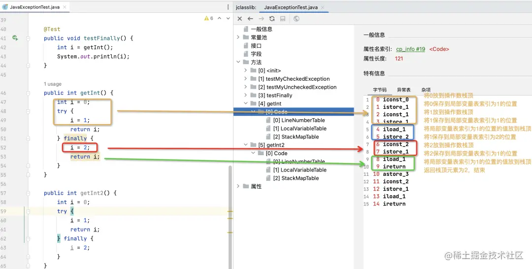
Task: Reload the class file with refresh icon
Action: pyautogui.click(x=272, y=19)
